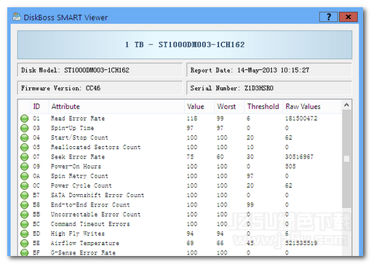Select the SATA Downshift Error Count attribute

(x=97, y=195)
